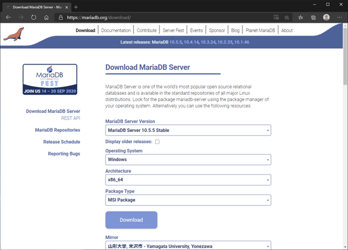
Task: Open the collections icon
Action: pyautogui.click(x=313, y=17)
